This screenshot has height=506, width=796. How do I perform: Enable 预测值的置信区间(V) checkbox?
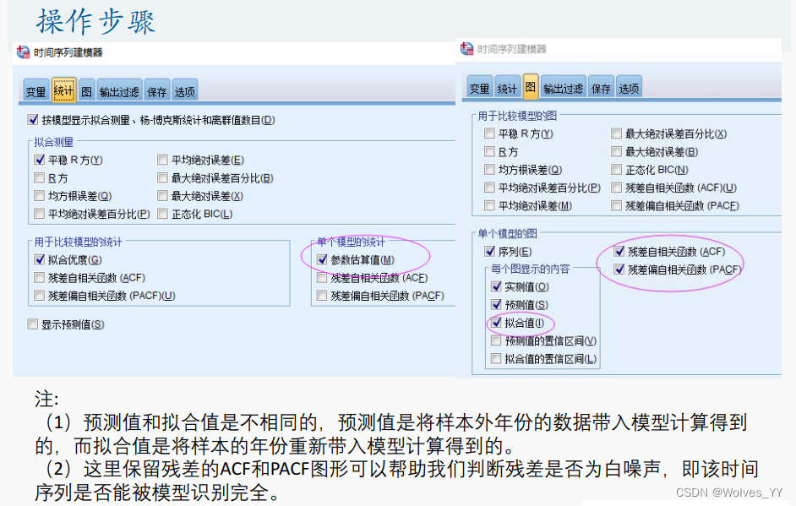497,341
